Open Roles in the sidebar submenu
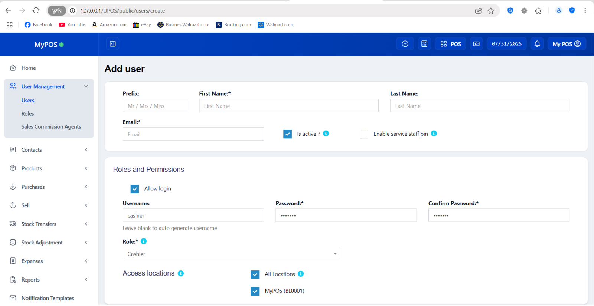 (x=27, y=114)
